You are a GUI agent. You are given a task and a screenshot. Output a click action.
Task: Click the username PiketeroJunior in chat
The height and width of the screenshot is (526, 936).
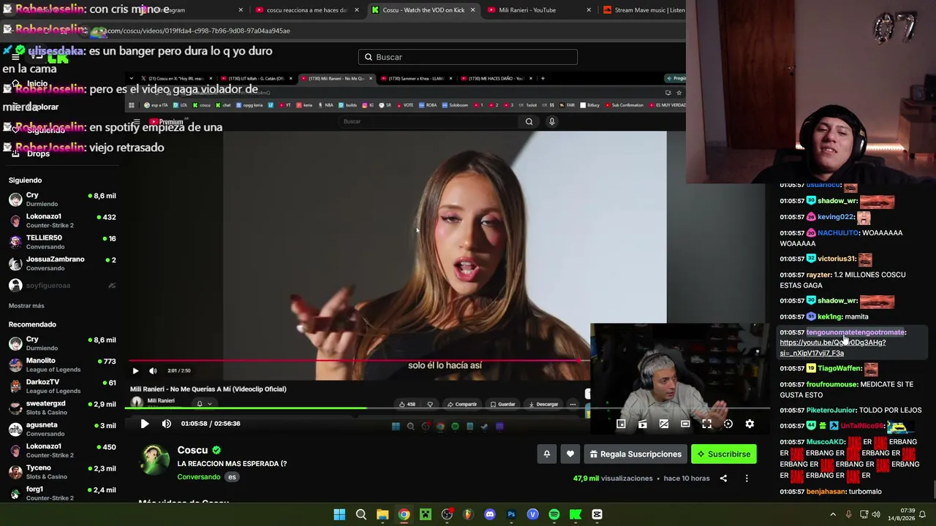pos(831,411)
